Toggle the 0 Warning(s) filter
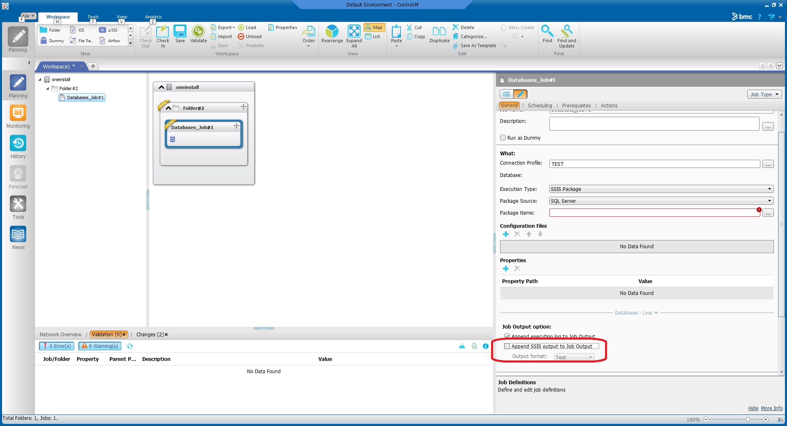 tap(100, 346)
